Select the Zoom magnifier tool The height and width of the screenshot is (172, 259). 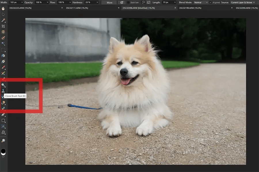coord(3,140)
